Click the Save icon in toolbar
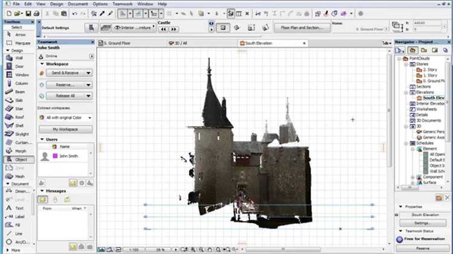 [28, 13]
